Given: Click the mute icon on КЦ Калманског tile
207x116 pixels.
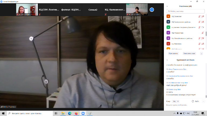Looking at the screenshot, I should [106, 15].
